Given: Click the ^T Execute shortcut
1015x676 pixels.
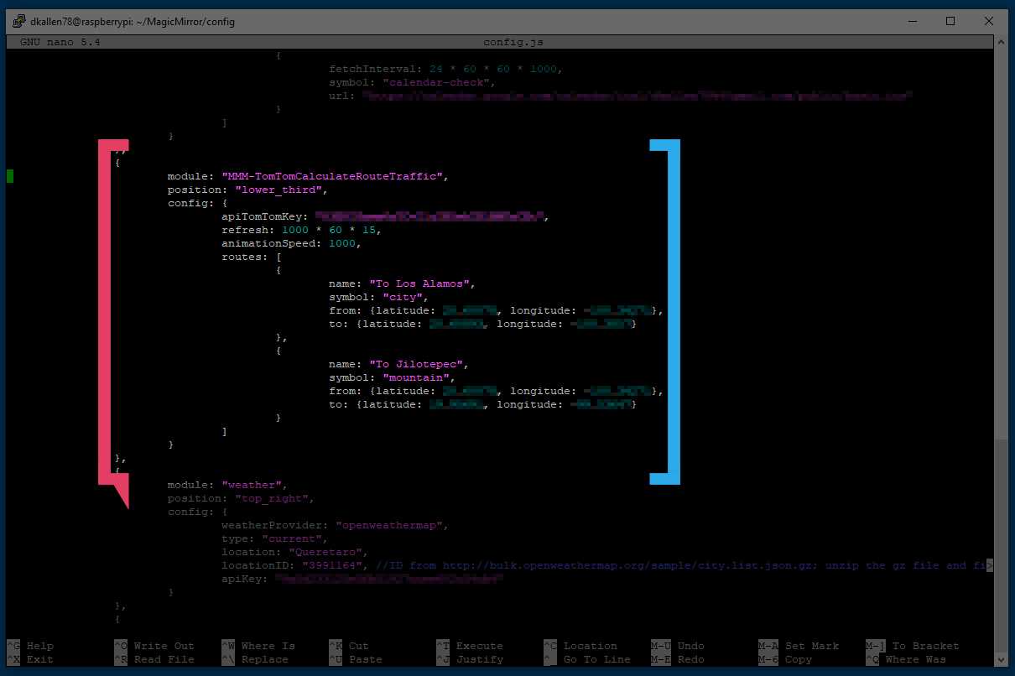Looking at the screenshot, I should coord(470,646).
